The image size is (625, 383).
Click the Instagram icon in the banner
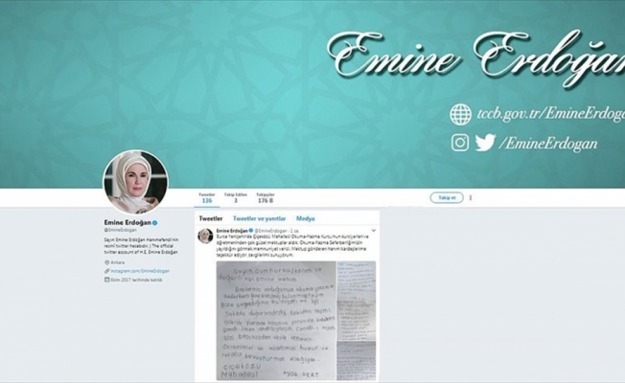coord(460,143)
